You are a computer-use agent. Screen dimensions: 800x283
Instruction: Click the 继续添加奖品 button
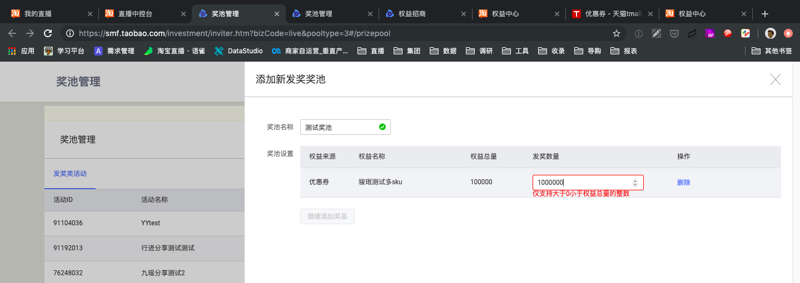[x=327, y=216]
